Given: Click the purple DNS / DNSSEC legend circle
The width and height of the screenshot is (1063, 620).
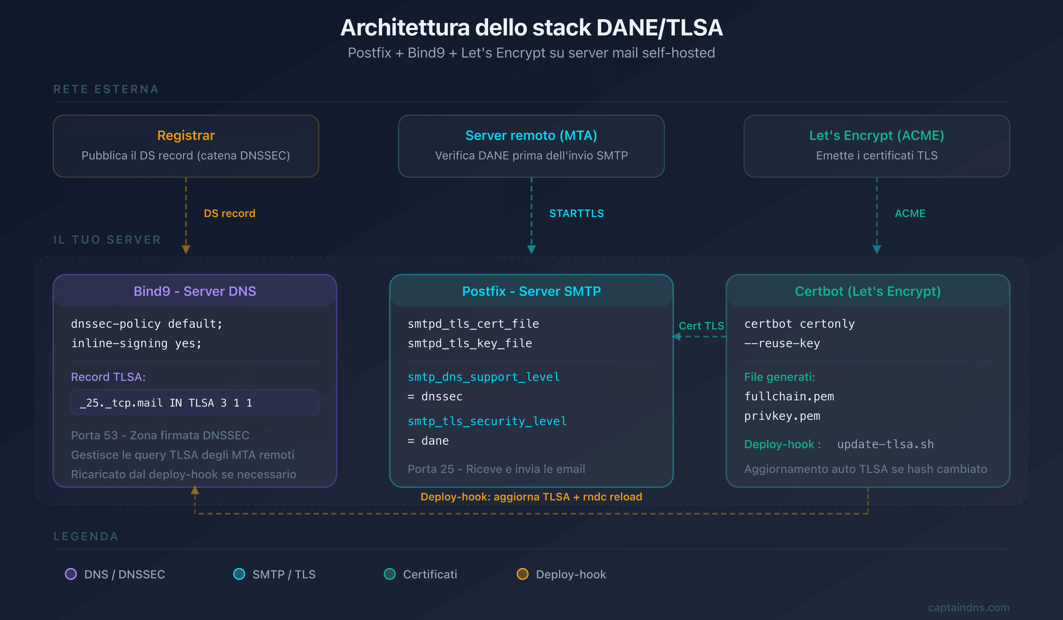Looking at the screenshot, I should (x=71, y=574).
